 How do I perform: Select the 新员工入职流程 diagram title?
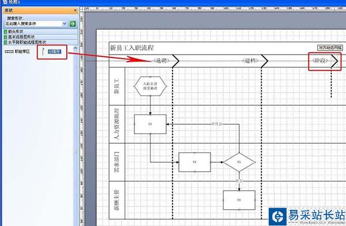click(x=131, y=48)
